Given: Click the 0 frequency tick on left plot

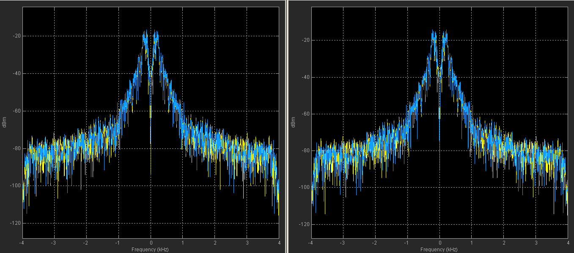Looking at the screenshot, I should tap(151, 243).
